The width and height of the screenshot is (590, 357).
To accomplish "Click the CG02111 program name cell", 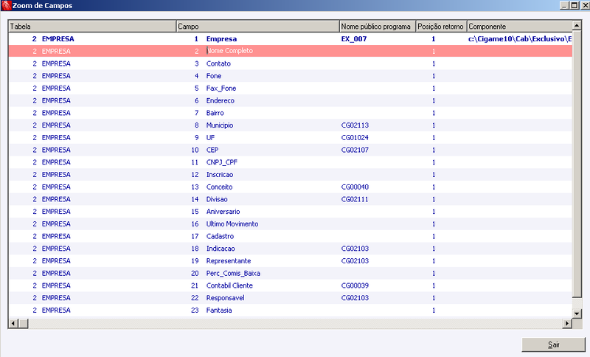I will (355, 199).
